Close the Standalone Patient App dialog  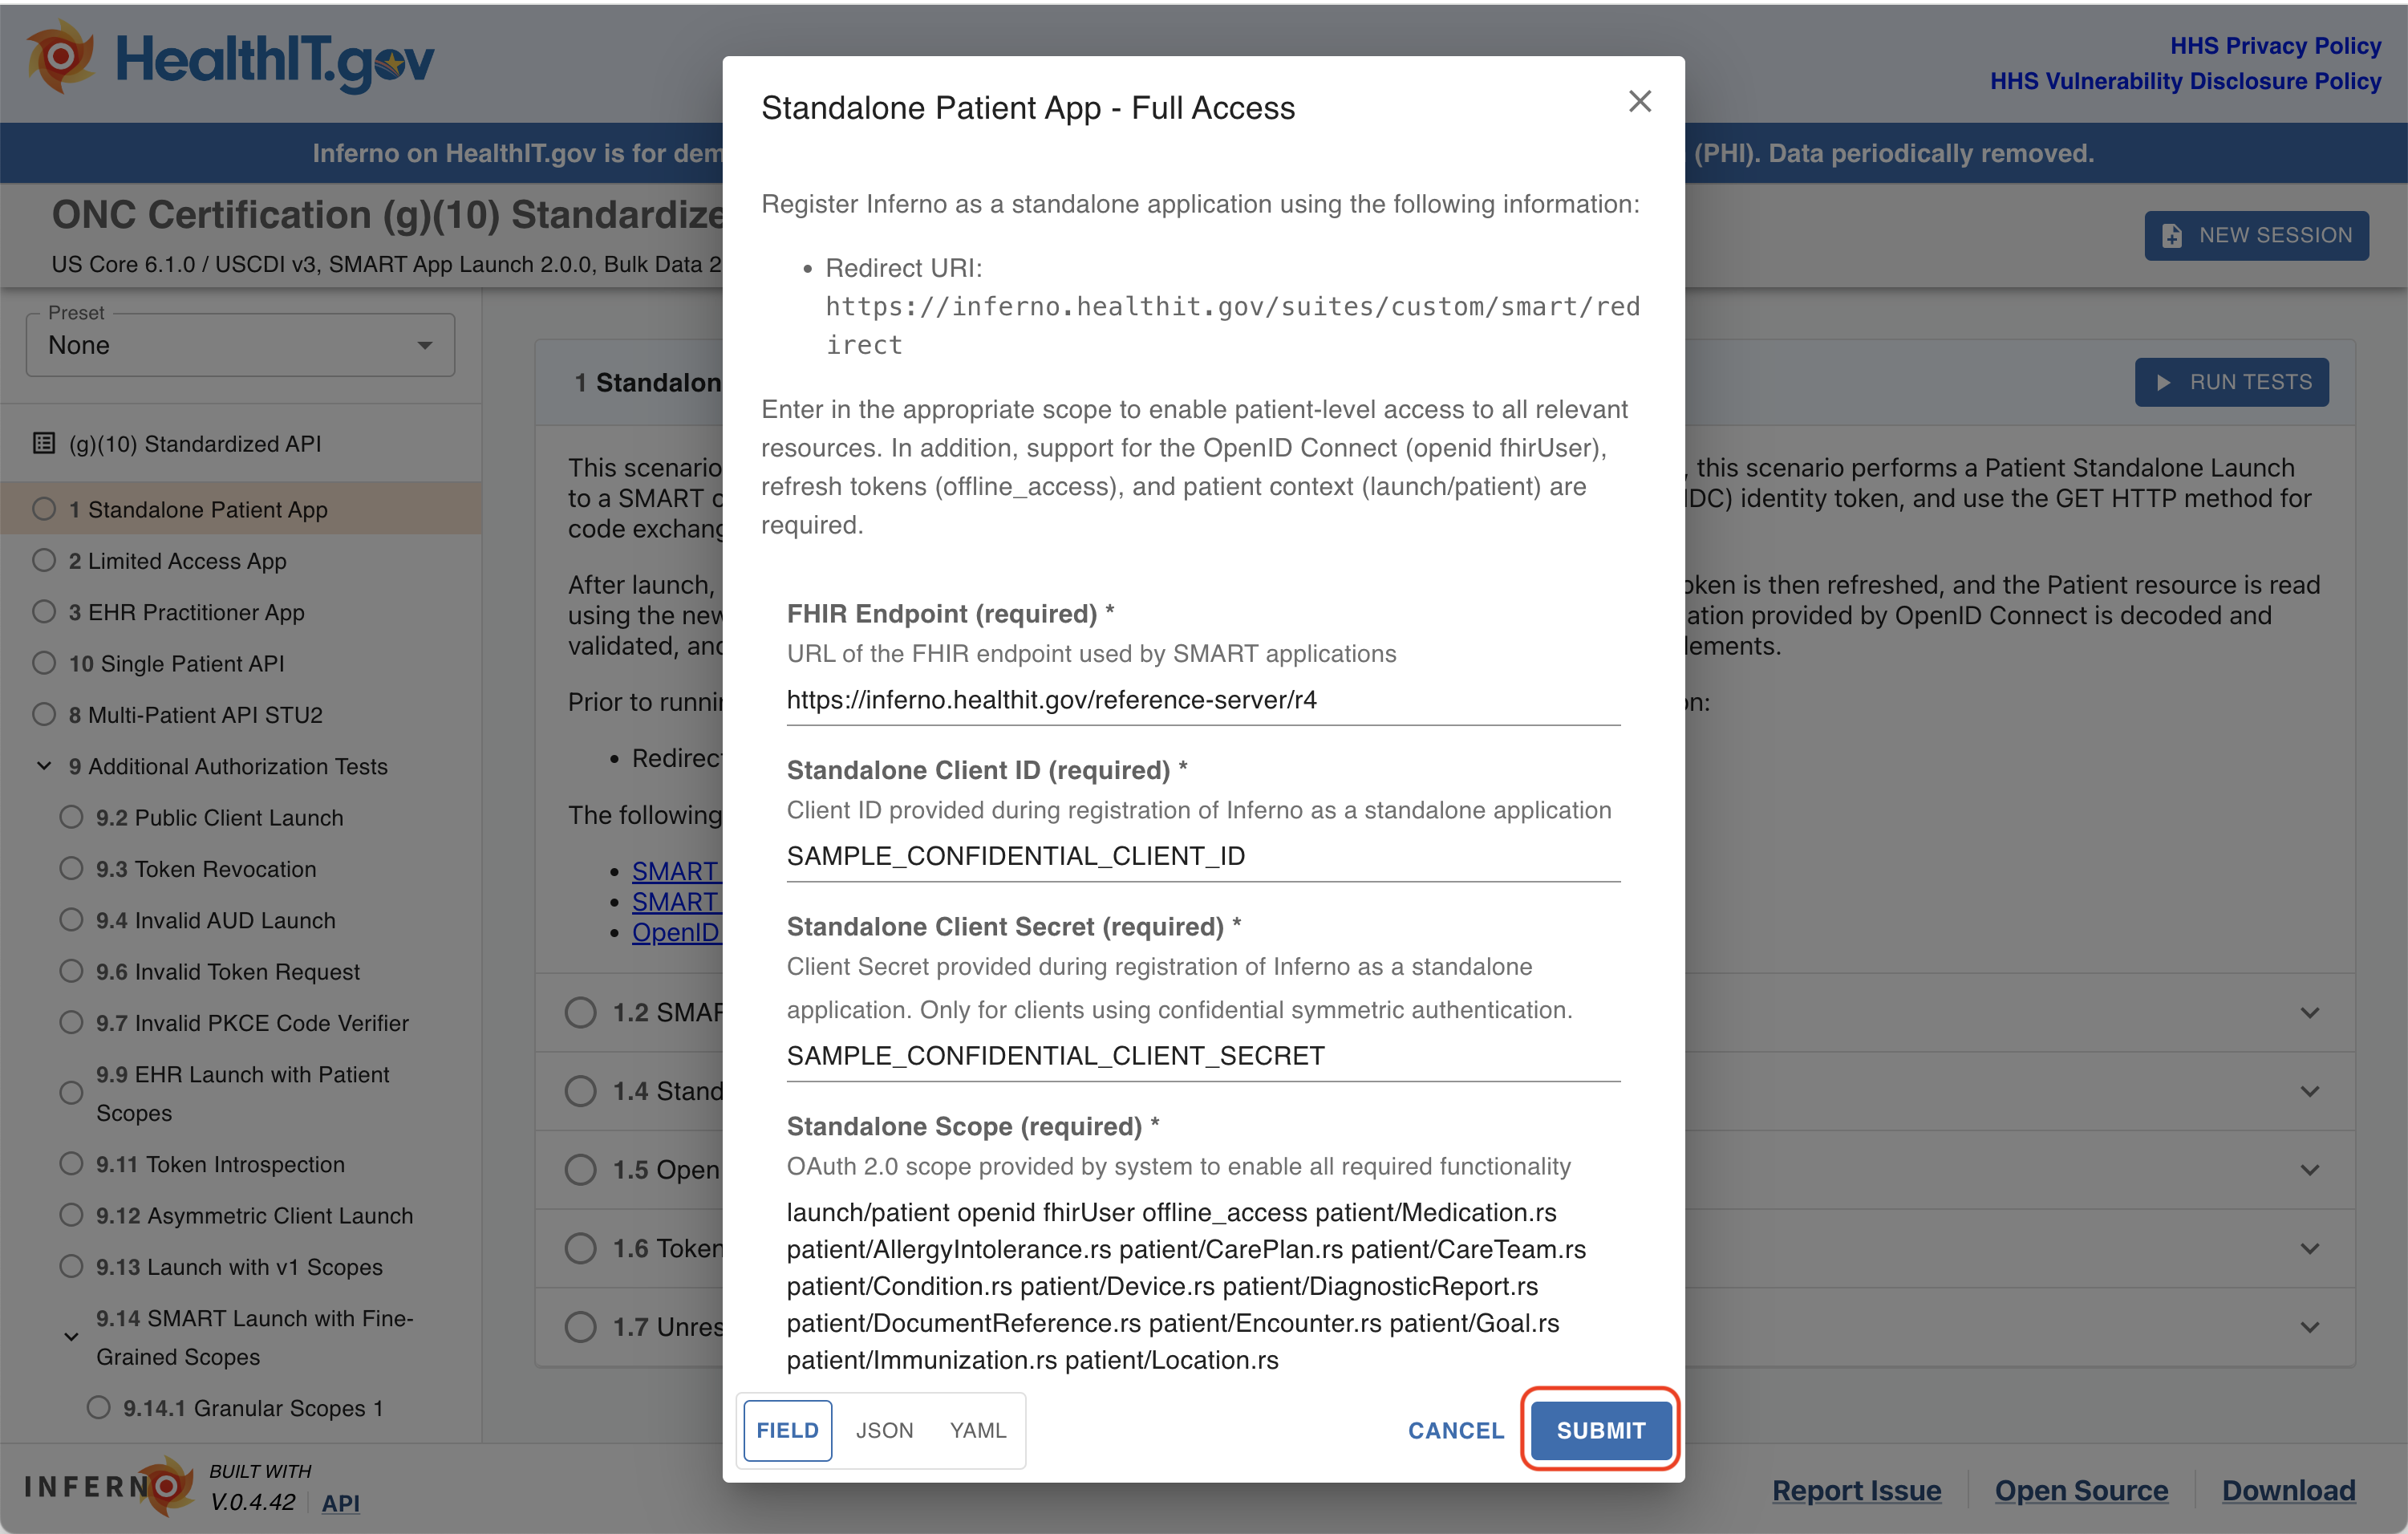click(1639, 101)
